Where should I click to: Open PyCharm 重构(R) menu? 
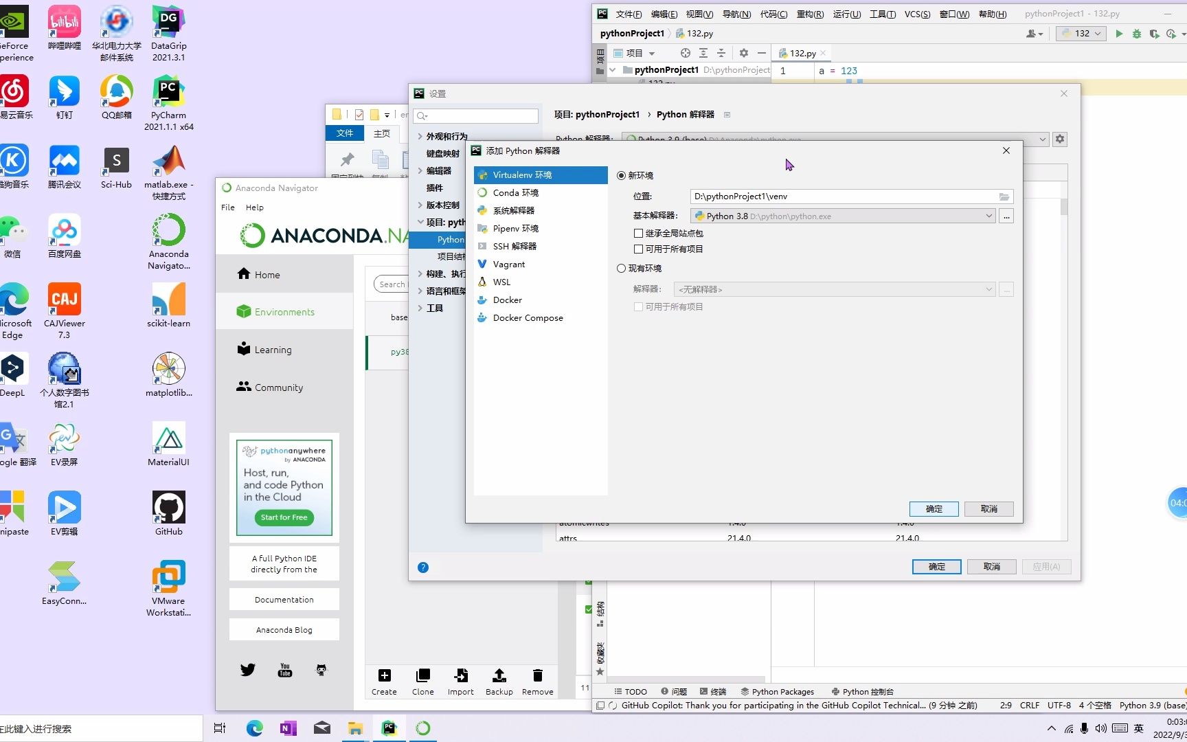pyautogui.click(x=810, y=14)
